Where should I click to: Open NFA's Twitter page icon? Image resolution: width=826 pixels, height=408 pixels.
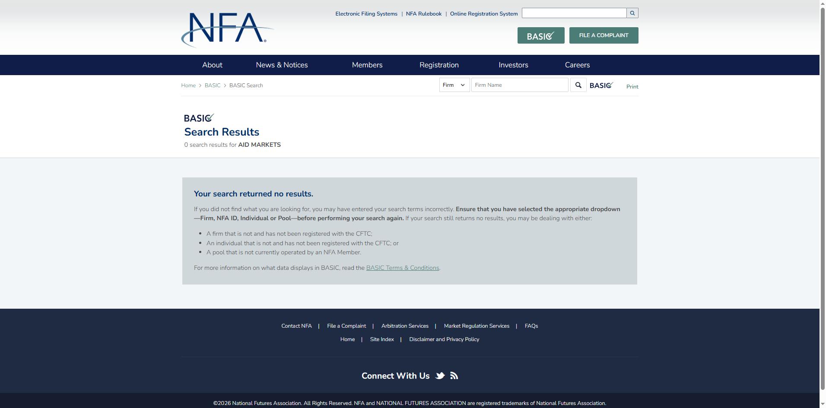pos(440,376)
